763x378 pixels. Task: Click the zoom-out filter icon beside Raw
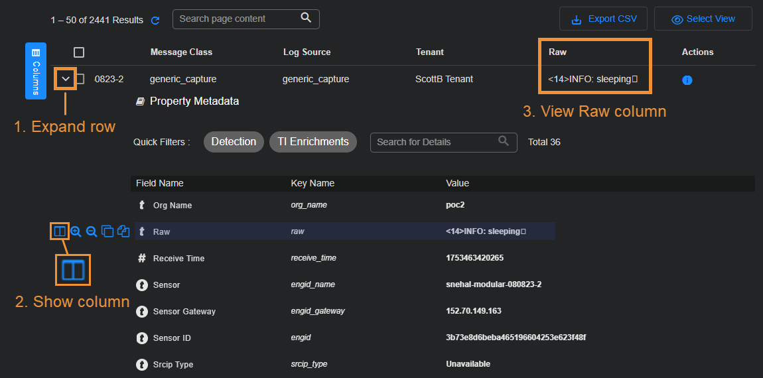(92, 231)
